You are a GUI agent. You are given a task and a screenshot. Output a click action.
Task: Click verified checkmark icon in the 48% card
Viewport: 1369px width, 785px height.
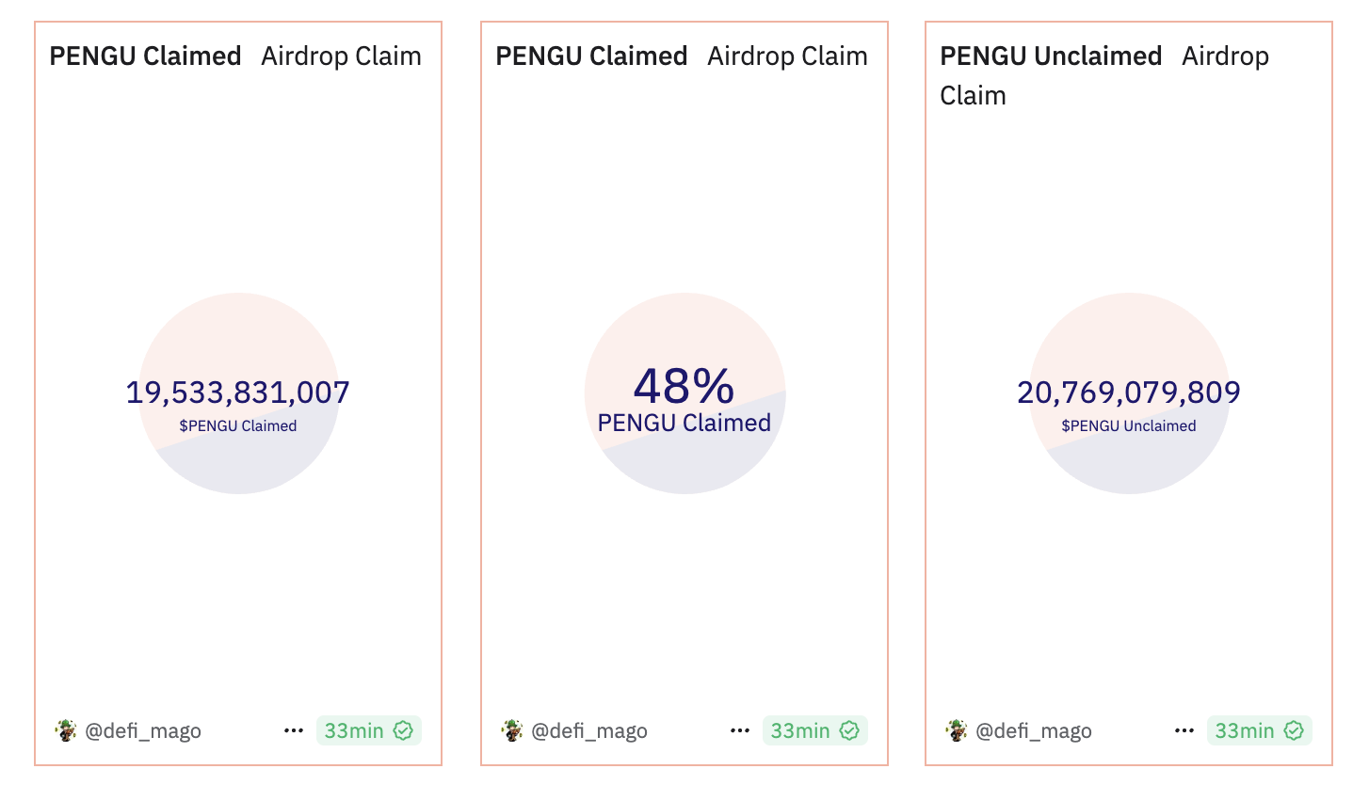pyautogui.click(x=849, y=730)
